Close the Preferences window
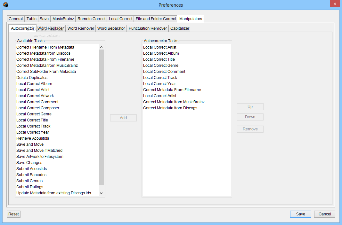The width and height of the screenshot is (342, 225). pos(335,4)
